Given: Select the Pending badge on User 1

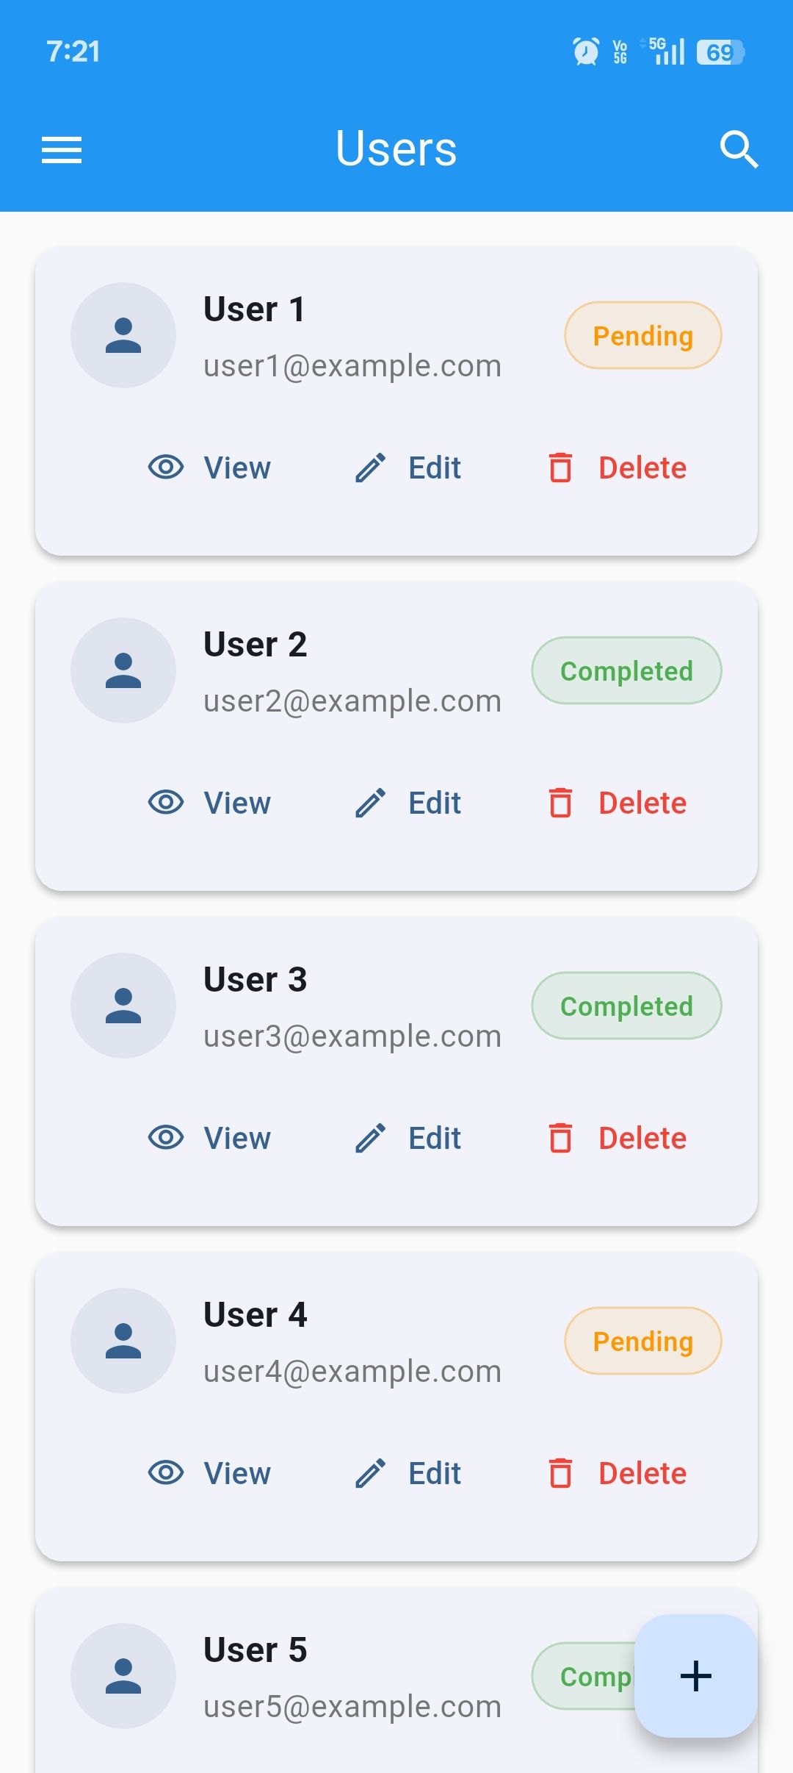Looking at the screenshot, I should [x=642, y=336].
